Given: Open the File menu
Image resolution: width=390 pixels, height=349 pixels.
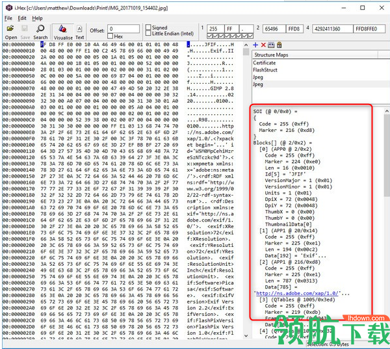Looking at the screenshot, I should 8,18.
